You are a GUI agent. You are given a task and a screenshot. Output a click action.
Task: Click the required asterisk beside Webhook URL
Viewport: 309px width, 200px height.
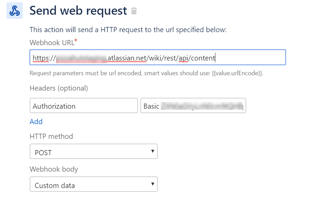pos(76,40)
